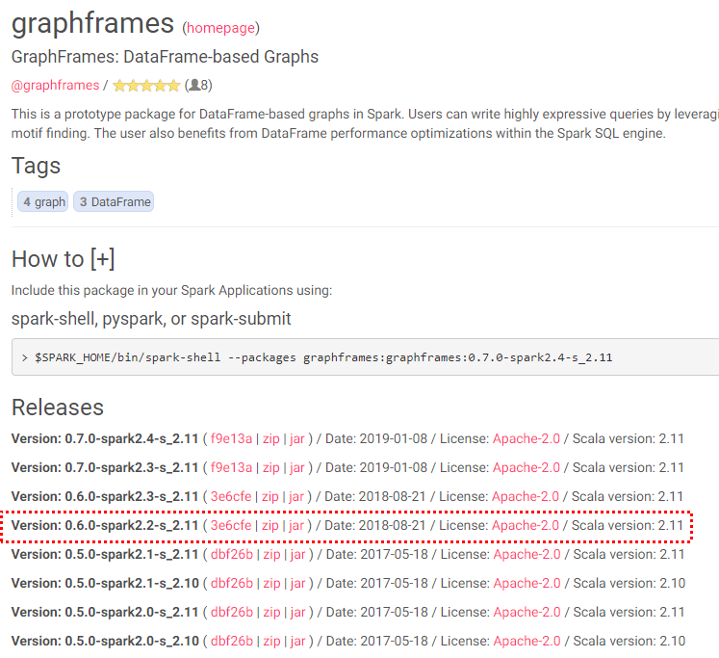Download jar for version 0.5.0-spark2.0-s_2.10
The image size is (719, 658).
tap(298, 641)
